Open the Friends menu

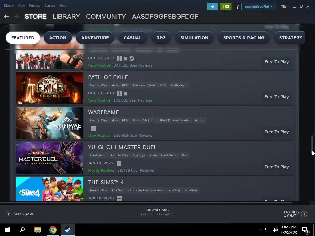pyautogui.click(x=34, y=6)
